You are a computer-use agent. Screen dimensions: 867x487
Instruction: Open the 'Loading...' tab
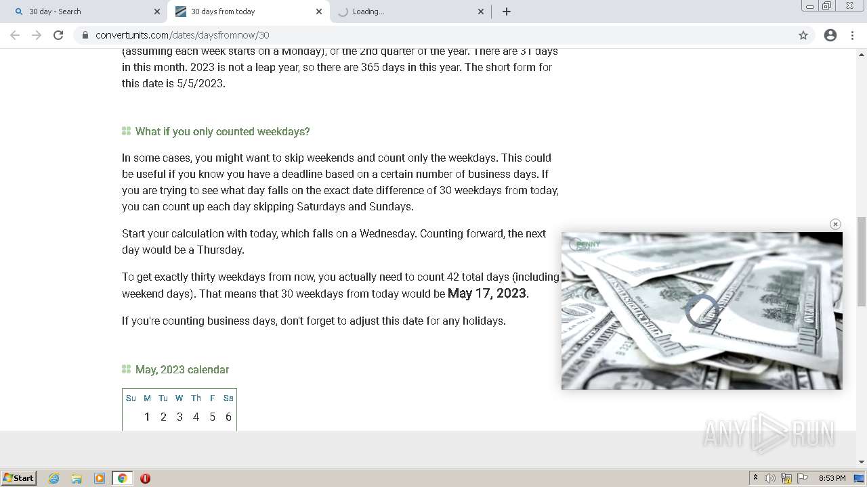(x=409, y=11)
